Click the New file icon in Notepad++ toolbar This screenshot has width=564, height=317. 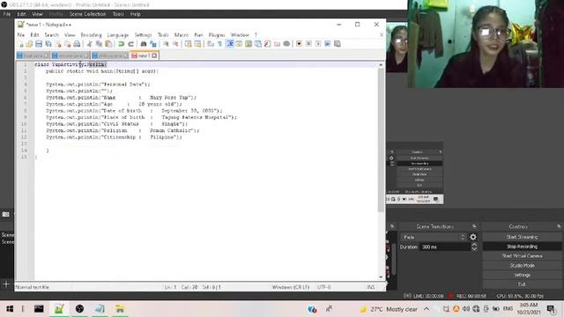pos(20,44)
